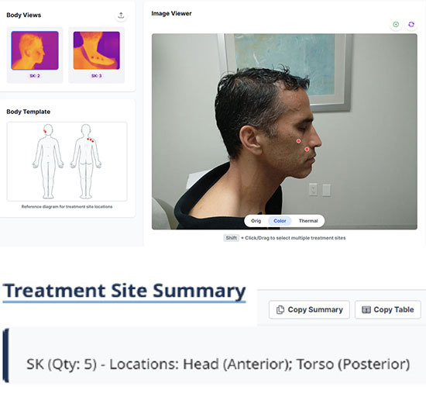This screenshot has width=426, height=414.
Task: Open the neck and shoulder thermal thumbnail
Action: coord(97,50)
